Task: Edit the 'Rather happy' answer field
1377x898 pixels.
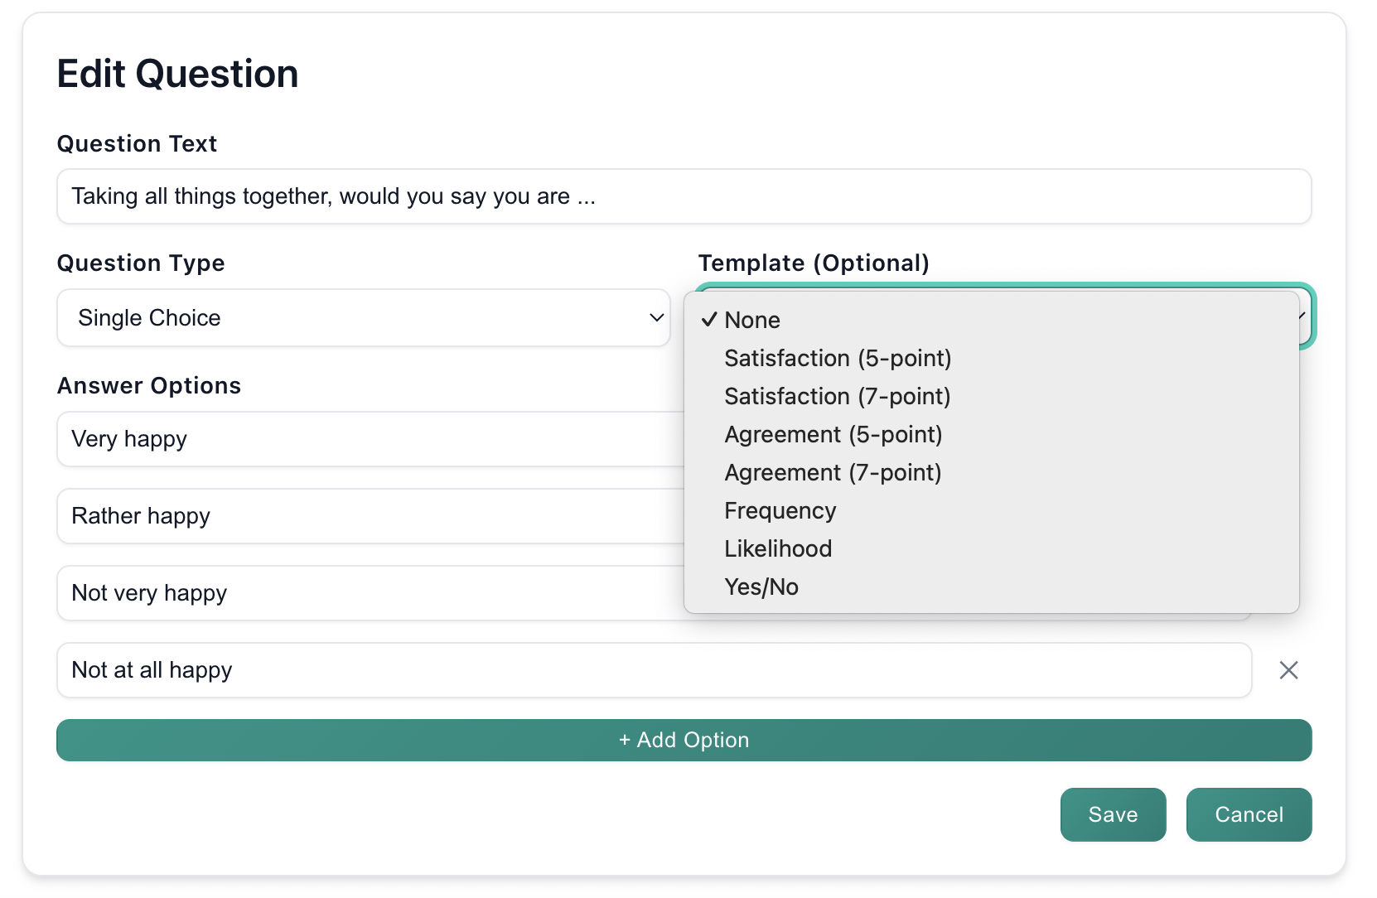Action: click(x=370, y=516)
